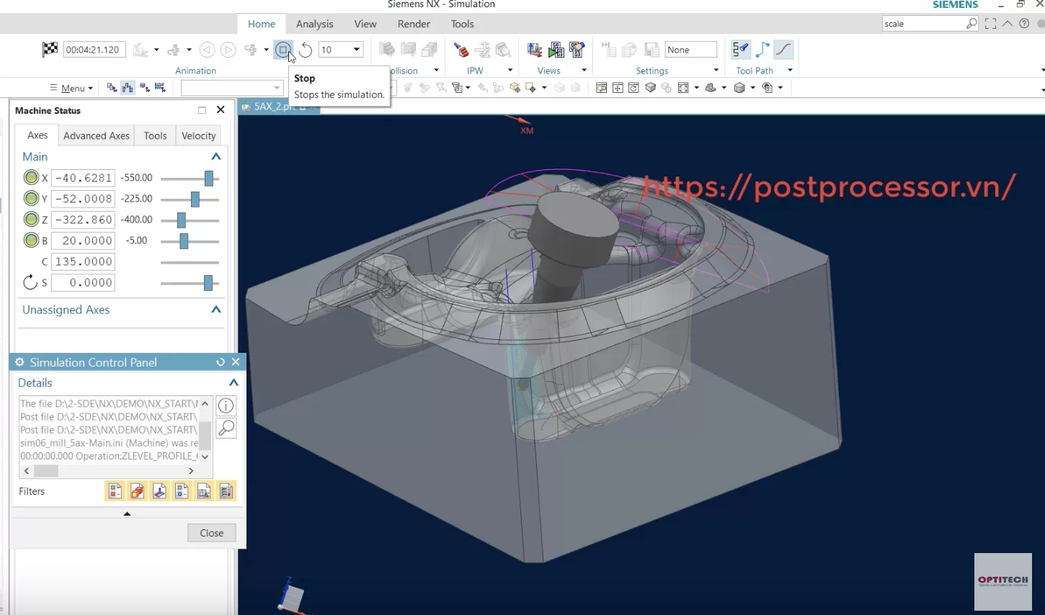
Task: Click the tool path curve icon
Action: pyautogui.click(x=783, y=50)
